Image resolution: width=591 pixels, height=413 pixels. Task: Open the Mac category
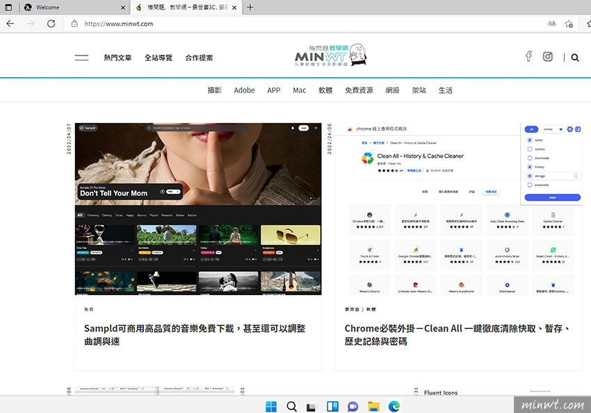pos(299,90)
